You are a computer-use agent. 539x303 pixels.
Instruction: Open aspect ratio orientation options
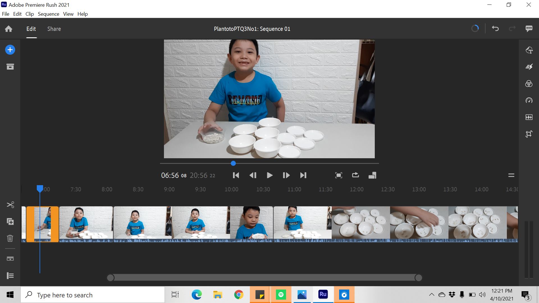pyautogui.click(x=372, y=175)
